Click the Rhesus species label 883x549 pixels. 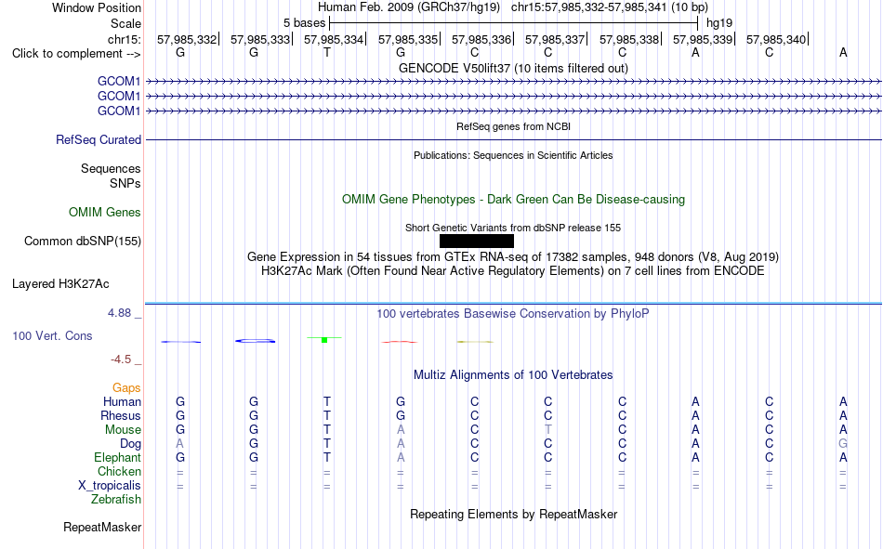coord(121,415)
